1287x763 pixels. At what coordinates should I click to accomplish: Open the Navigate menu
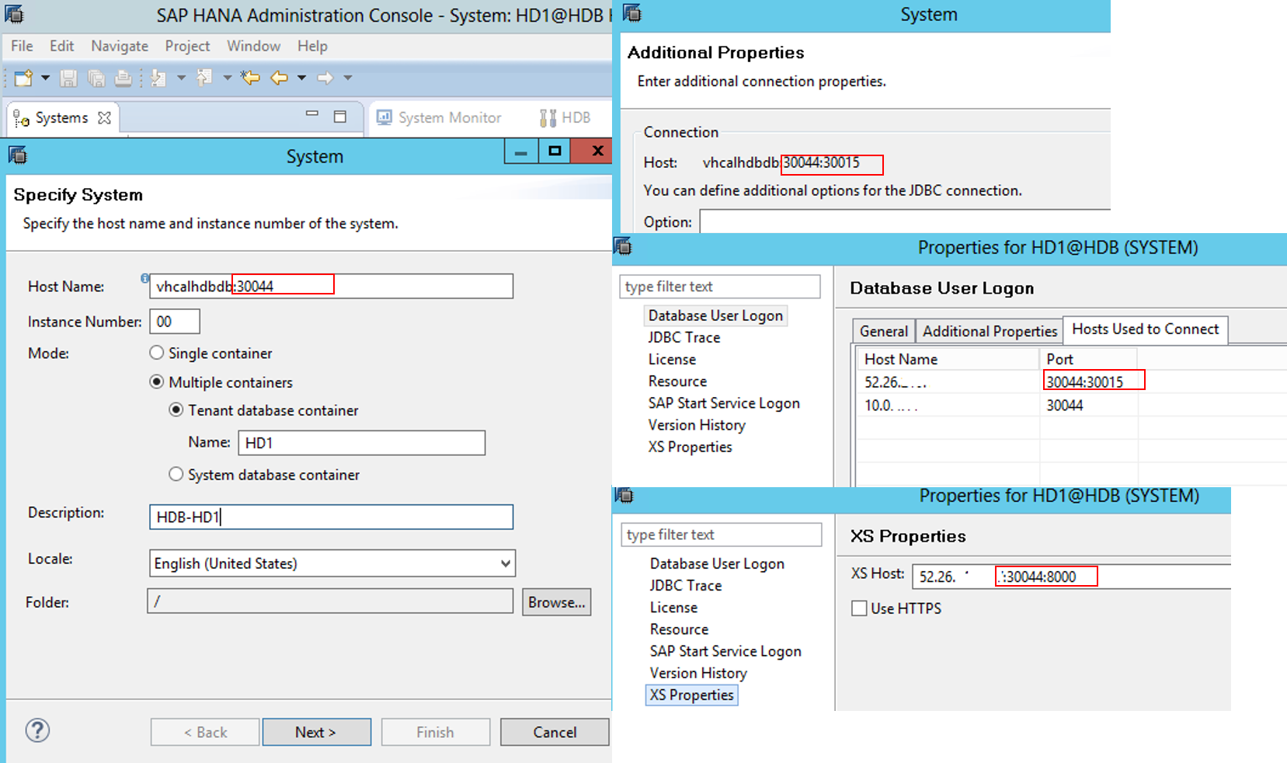click(119, 46)
